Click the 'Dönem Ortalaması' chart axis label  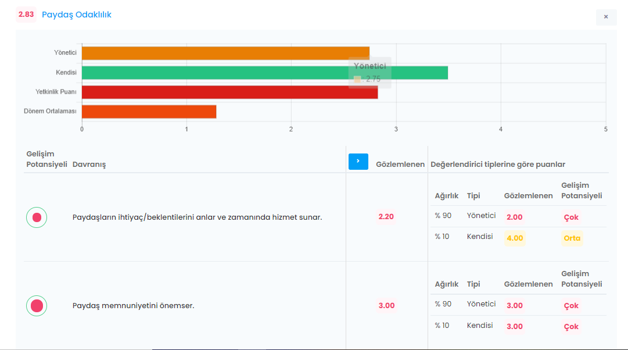click(x=50, y=111)
